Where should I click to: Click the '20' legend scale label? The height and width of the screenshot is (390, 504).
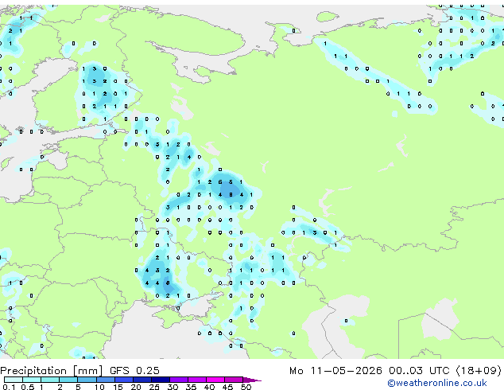point(136,387)
